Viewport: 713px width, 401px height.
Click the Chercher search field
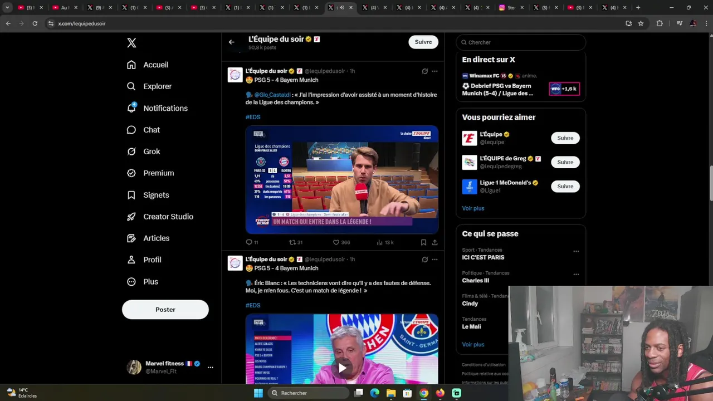click(x=521, y=42)
